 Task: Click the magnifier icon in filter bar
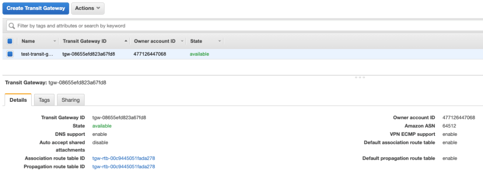click(12, 26)
